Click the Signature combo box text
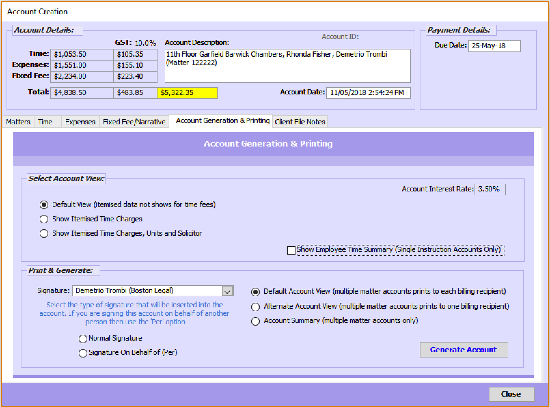Viewport: 550px width, 407px height. [x=147, y=291]
